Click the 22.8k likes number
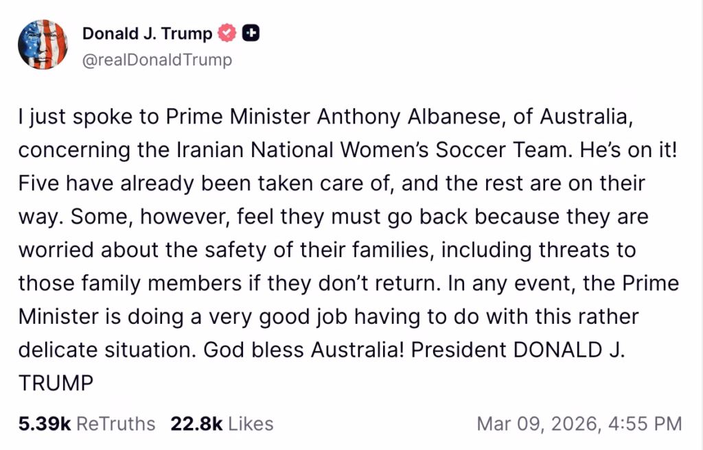Viewport: 703px width, 450px height. click(x=196, y=424)
